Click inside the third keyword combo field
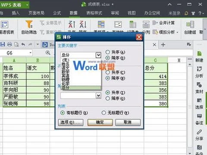 [78, 96]
